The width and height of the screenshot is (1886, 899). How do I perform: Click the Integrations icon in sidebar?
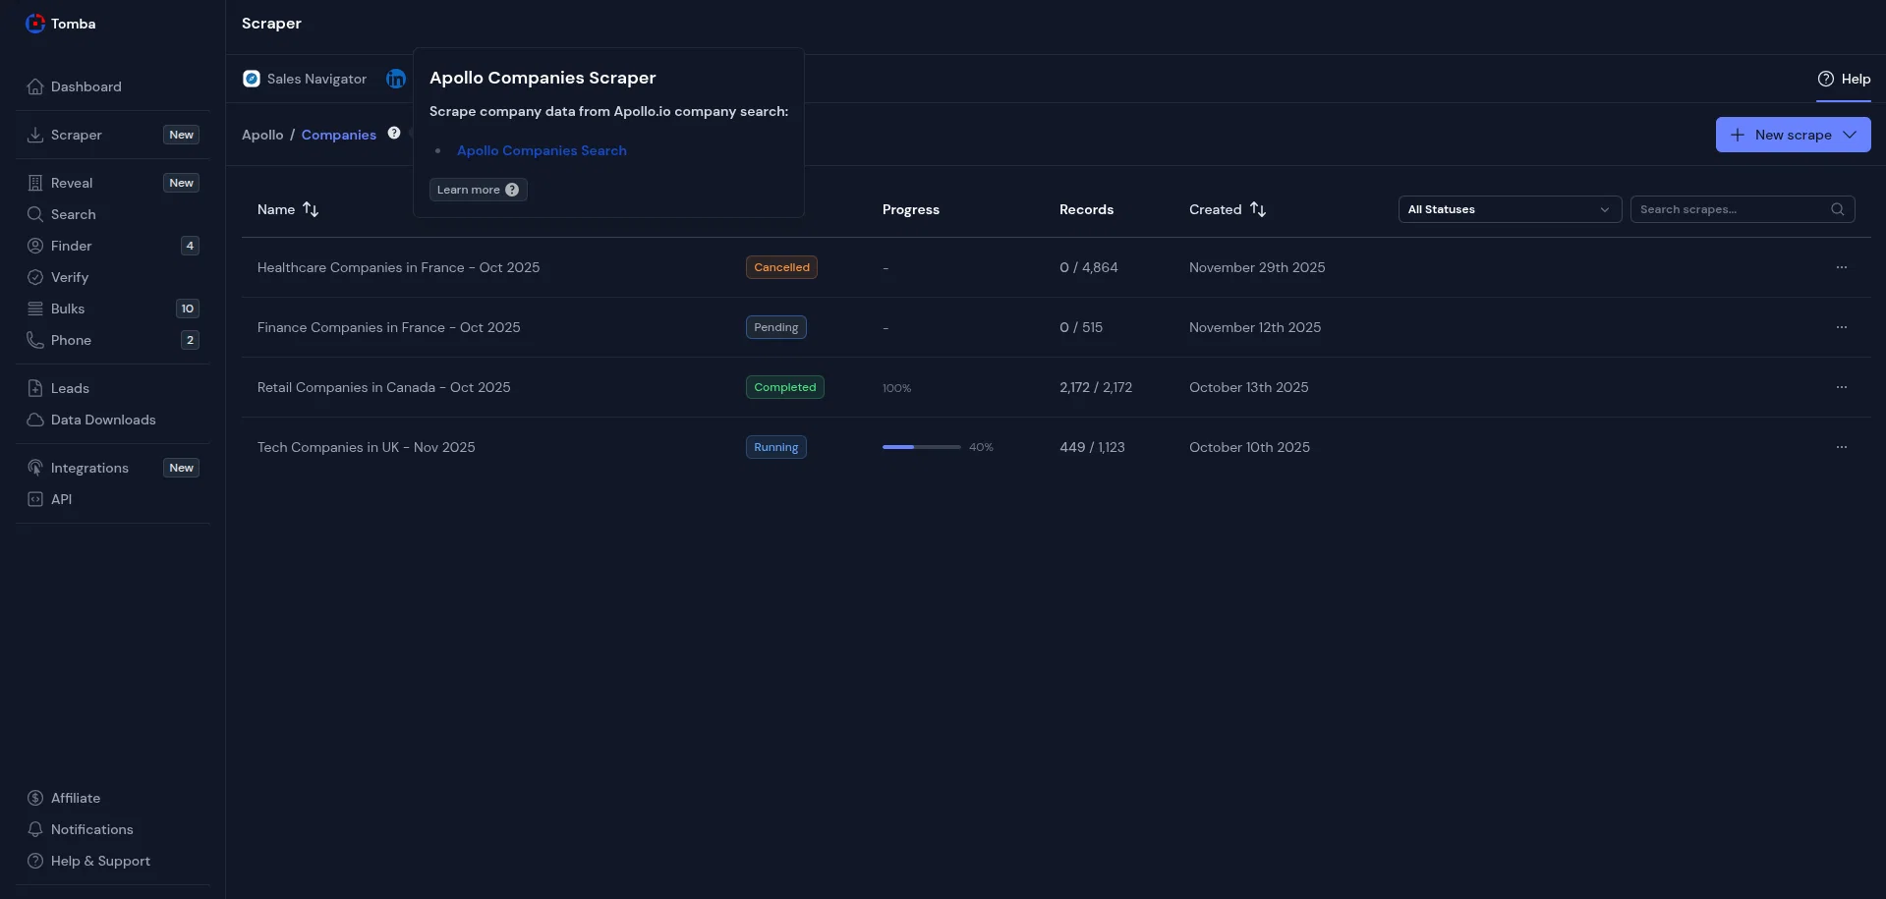[x=35, y=468]
